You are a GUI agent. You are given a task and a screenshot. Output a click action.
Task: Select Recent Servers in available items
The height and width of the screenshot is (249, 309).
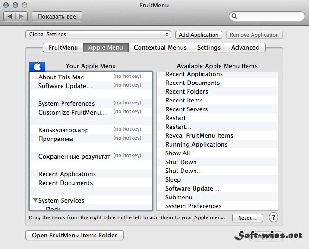[x=217, y=109]
